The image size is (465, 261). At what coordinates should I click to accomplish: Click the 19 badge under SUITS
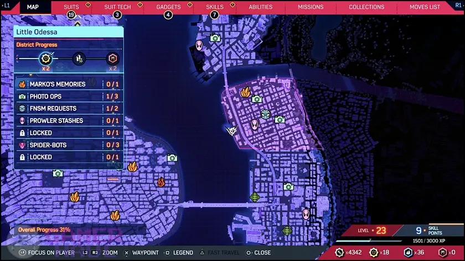[x=71, y=15]
